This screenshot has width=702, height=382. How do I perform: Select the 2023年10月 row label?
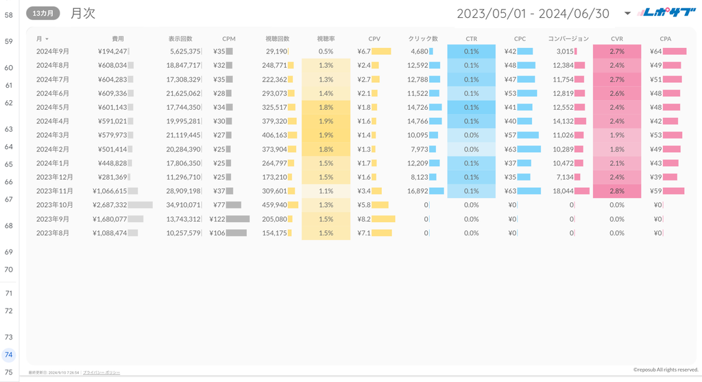click(54, 205)
